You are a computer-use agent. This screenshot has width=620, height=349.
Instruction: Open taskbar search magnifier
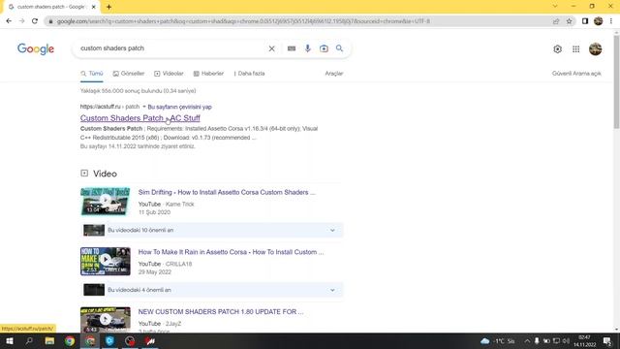pyautogui.click(x=29, y=341)
